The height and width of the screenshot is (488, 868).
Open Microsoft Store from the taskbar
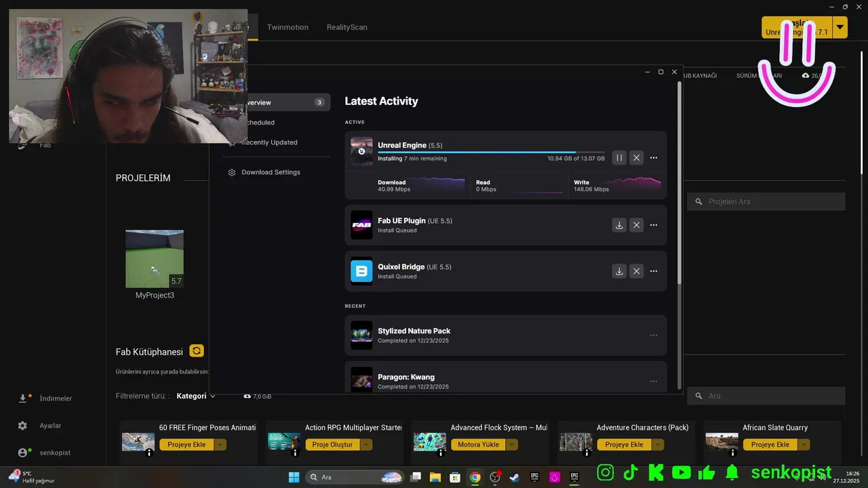pyautogui.click(x=455, y=477)
